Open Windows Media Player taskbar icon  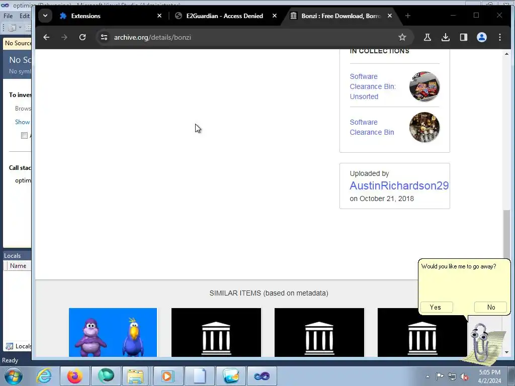pos(167,376)
